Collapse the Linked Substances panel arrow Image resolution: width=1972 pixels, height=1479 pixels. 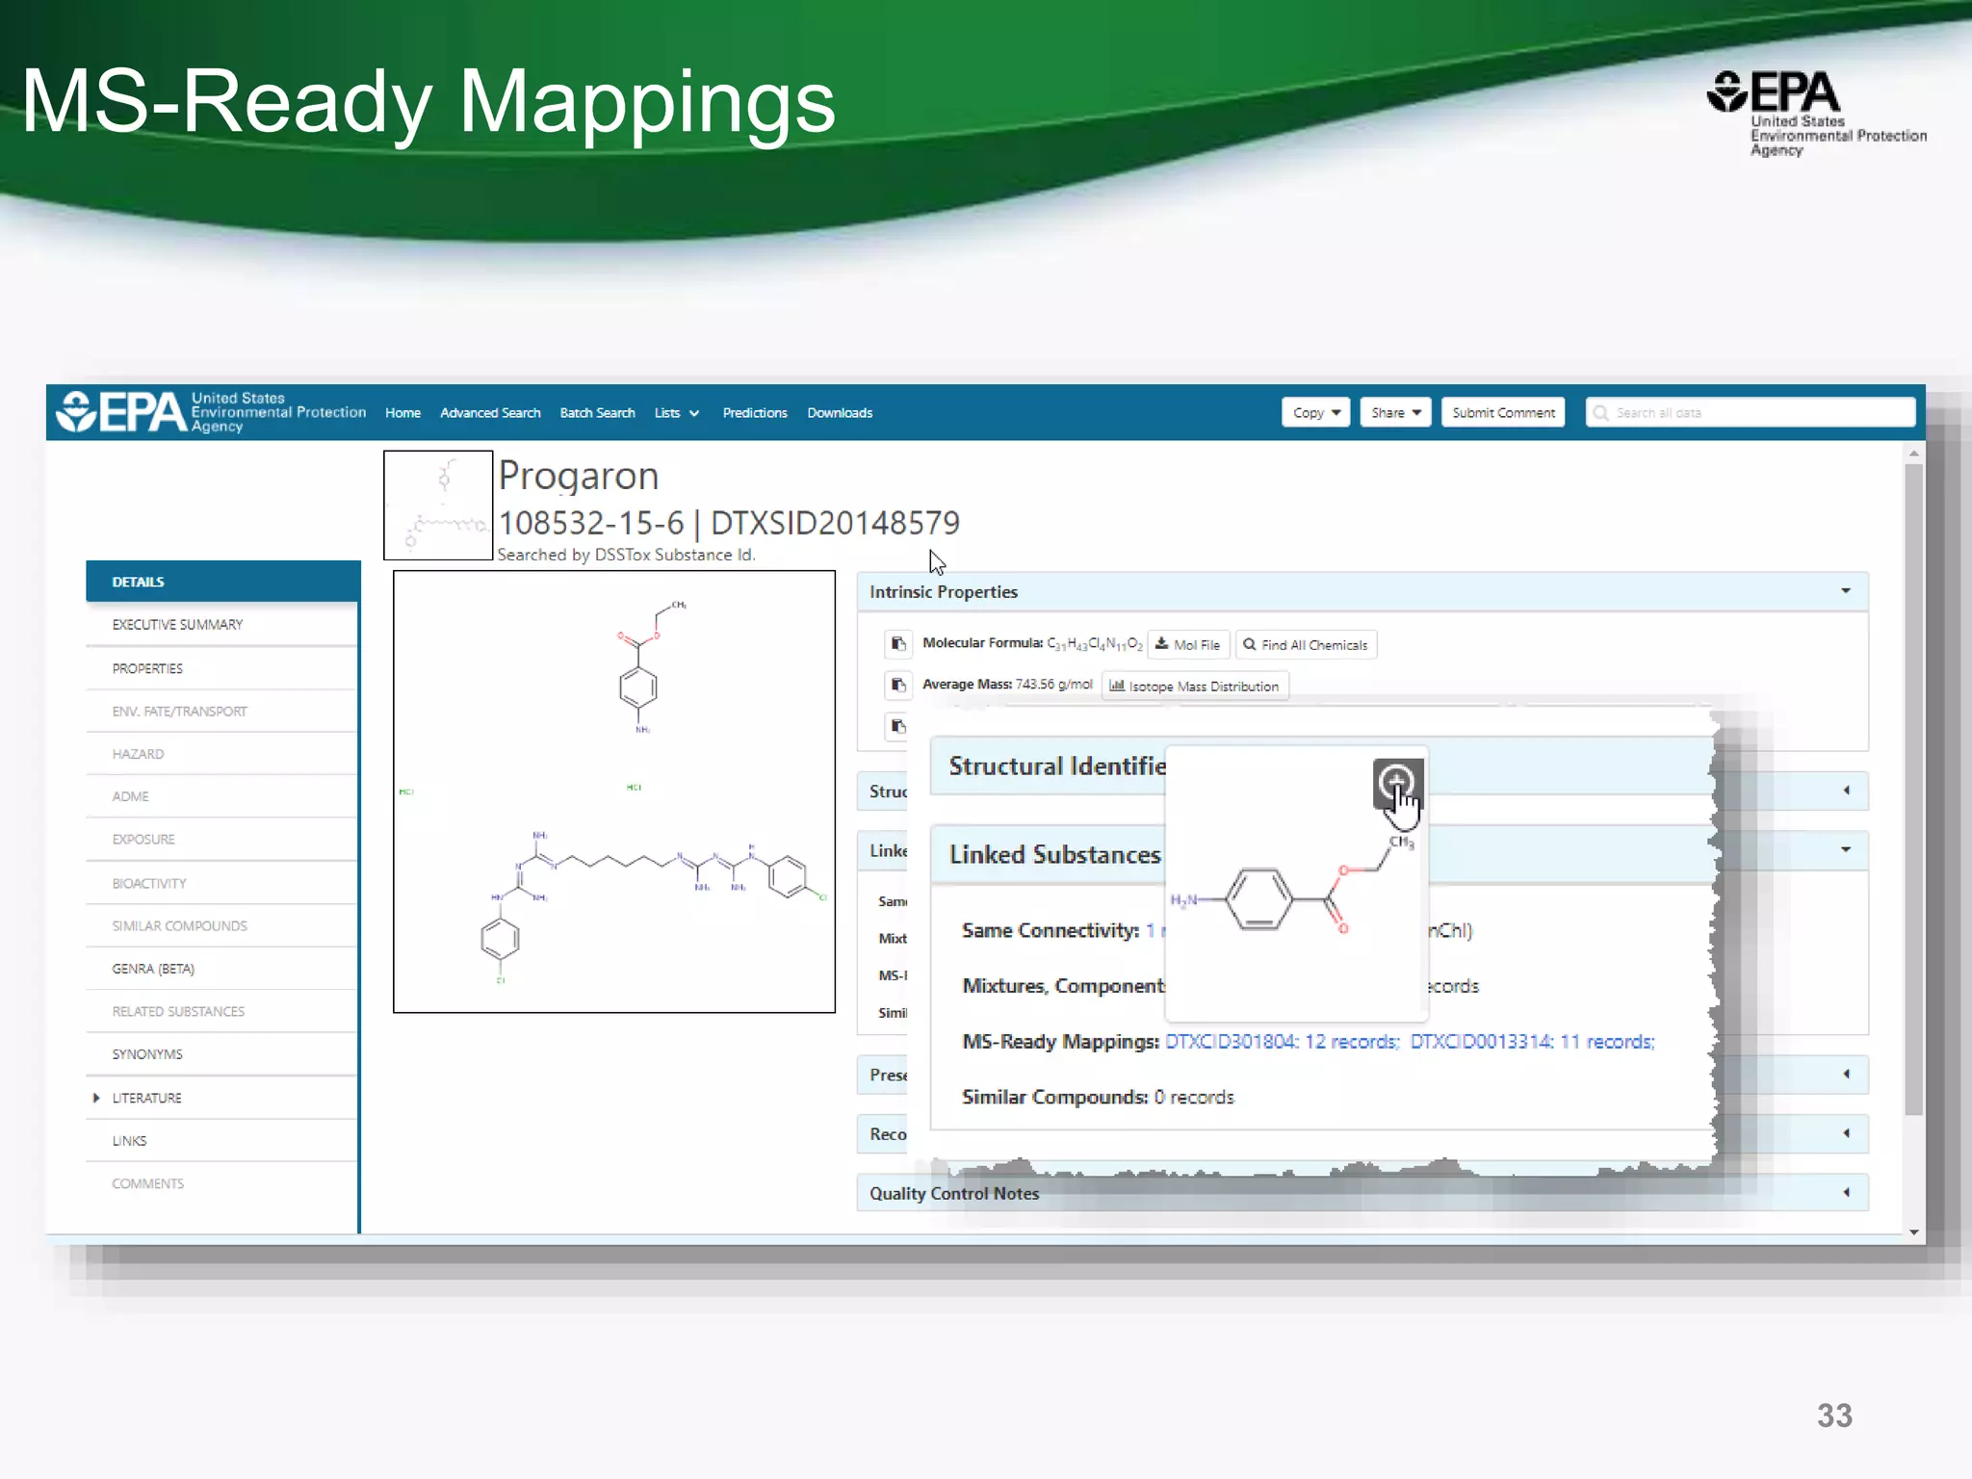1845,850
